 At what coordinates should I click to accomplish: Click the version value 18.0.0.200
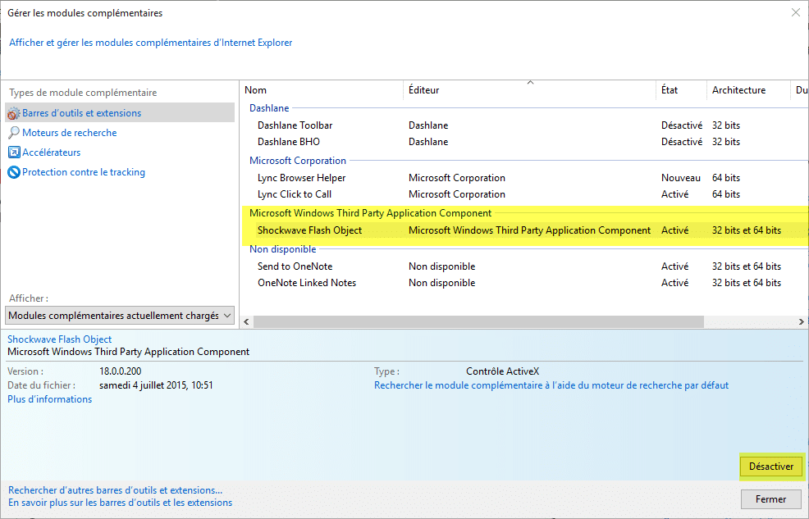121,371
